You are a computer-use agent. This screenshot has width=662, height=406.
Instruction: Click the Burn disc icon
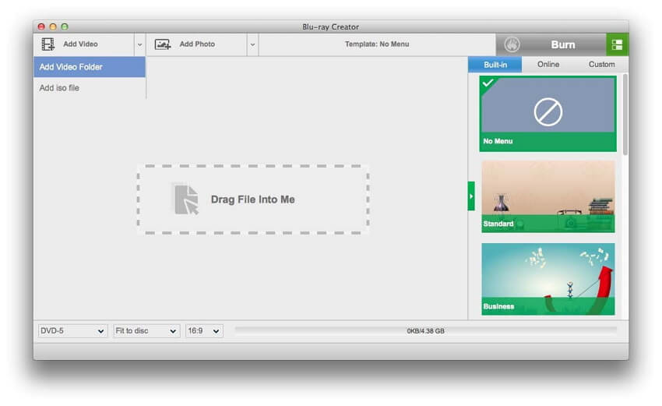tap(512, 44)
